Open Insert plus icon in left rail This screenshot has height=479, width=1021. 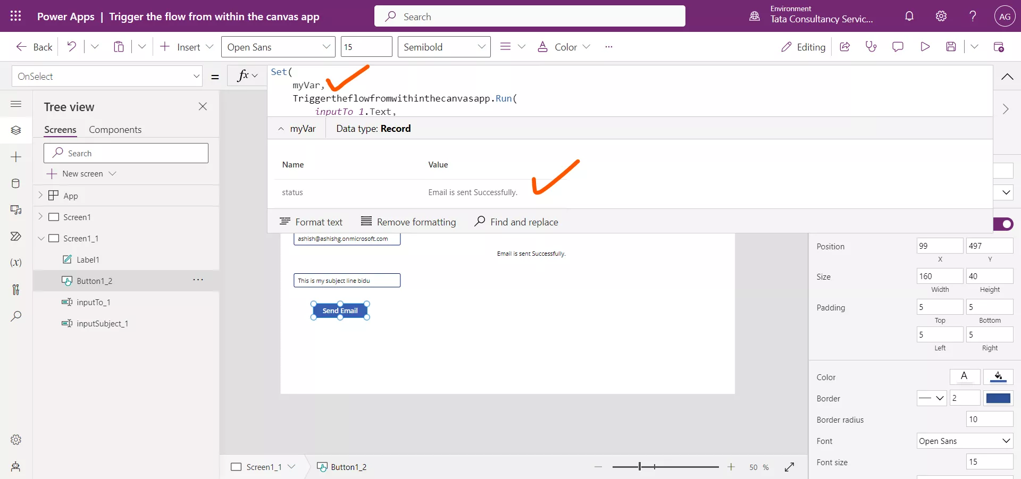(16, 157)
